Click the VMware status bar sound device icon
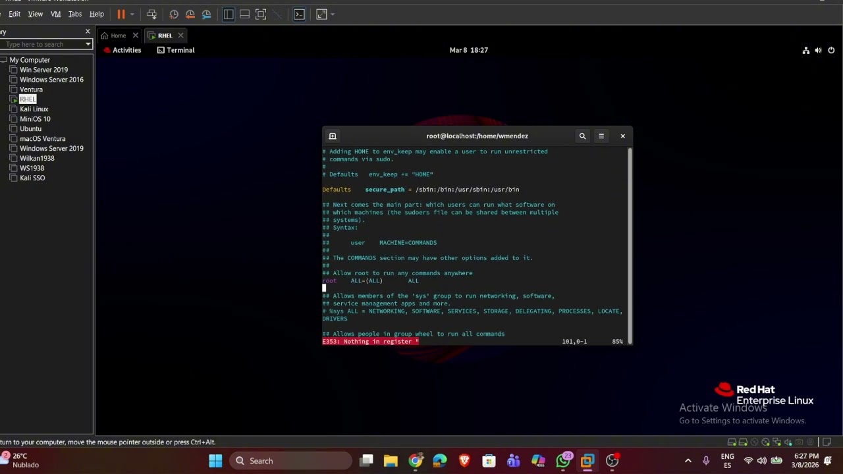 coord(787,442)
